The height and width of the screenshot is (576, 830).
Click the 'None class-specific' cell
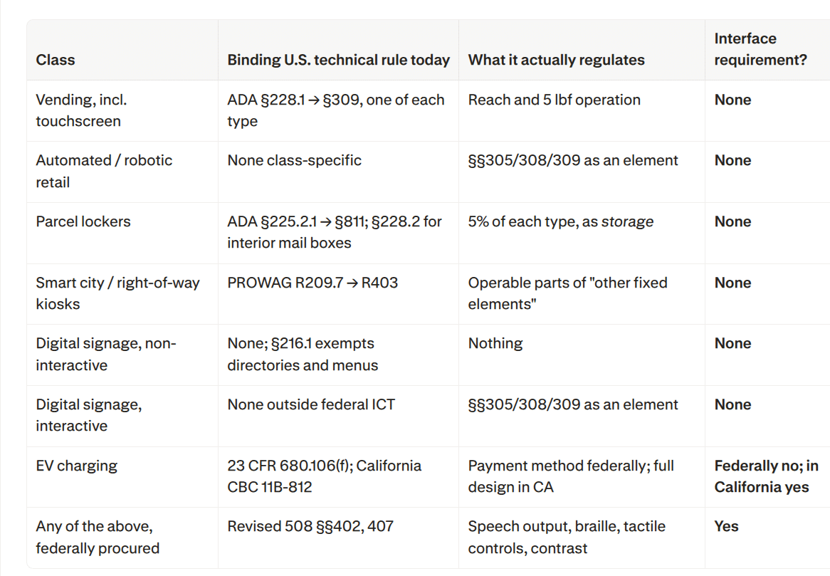pos(294,160)
